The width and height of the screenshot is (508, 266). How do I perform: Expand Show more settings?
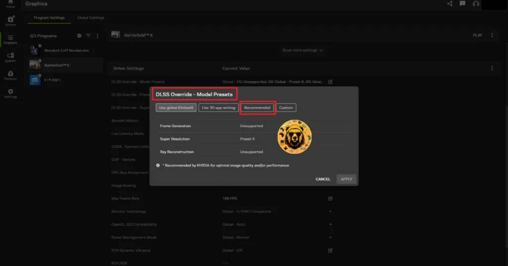(303, 50)
